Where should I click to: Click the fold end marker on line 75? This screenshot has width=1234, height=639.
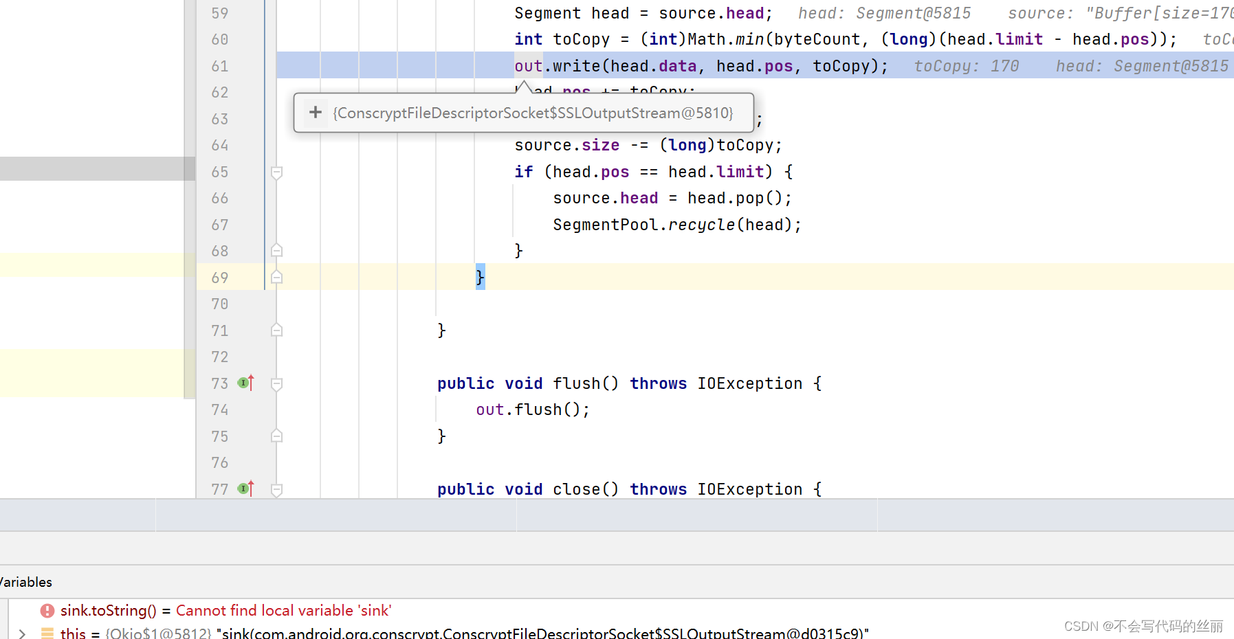click(276, 436)
